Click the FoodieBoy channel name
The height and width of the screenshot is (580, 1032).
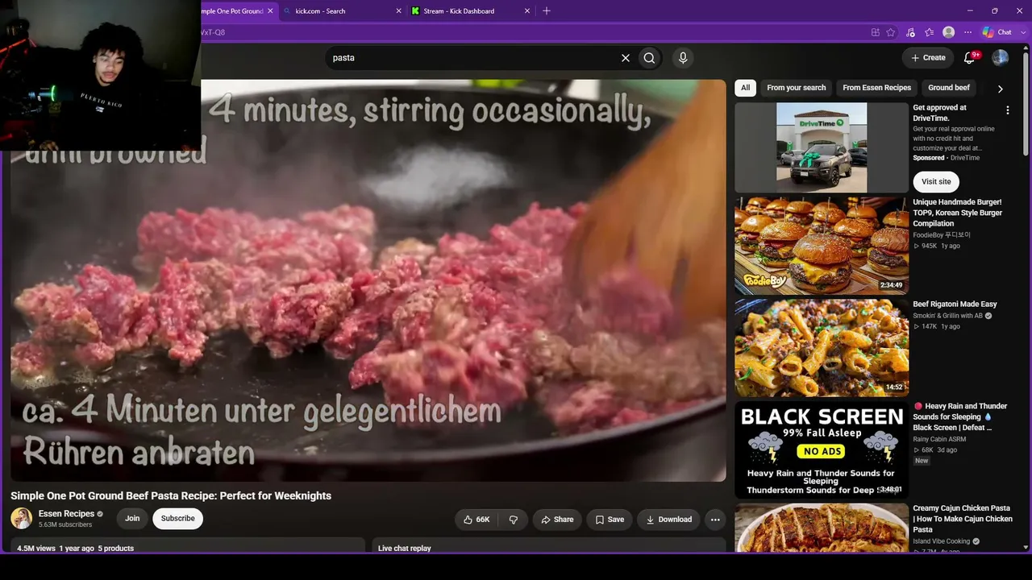942,235
